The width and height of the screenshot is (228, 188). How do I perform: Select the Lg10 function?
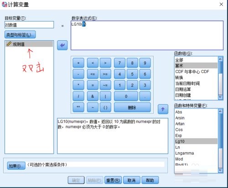196,141
